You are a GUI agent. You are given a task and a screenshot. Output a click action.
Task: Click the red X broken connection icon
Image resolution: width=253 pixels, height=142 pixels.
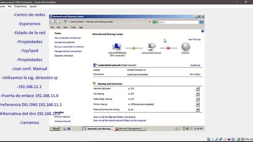coord(168,48)
